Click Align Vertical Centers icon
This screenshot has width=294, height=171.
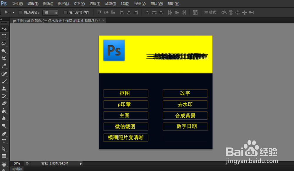point(106,13)
